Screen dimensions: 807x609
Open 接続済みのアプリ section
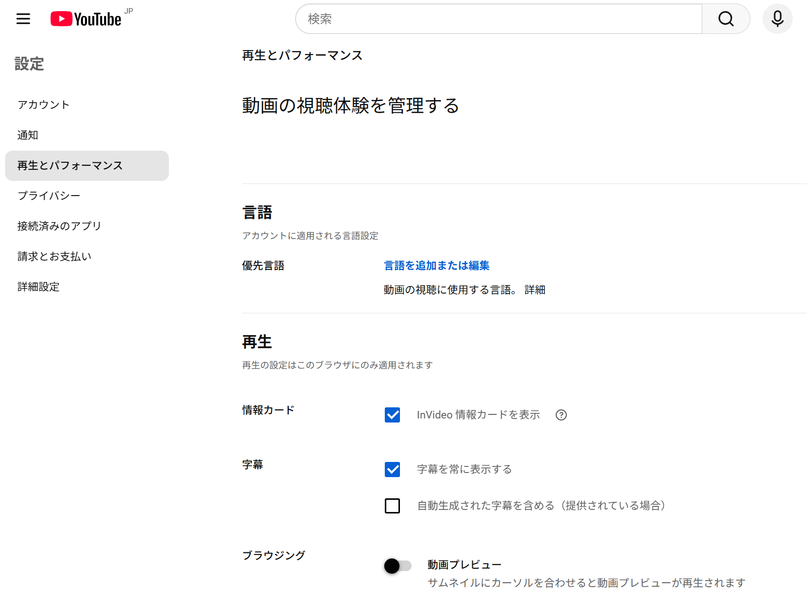pyautogui.click(x=59, y=226)
